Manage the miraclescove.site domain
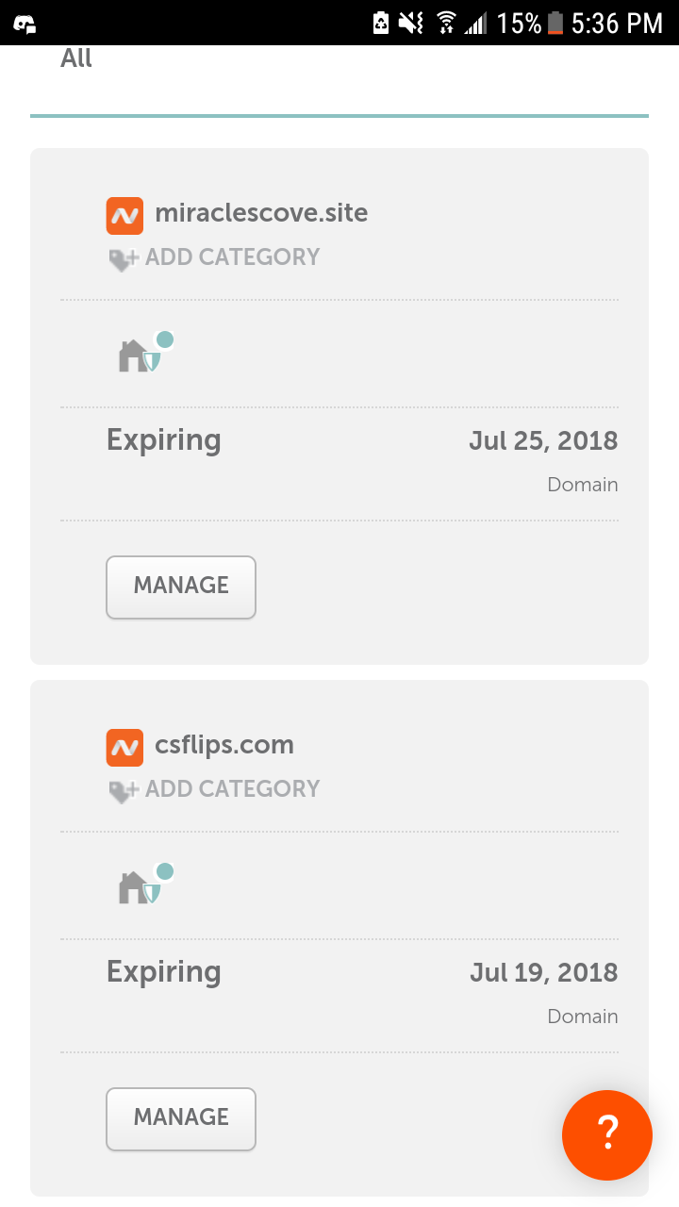The image size is (679, 1207). (181, 587)
